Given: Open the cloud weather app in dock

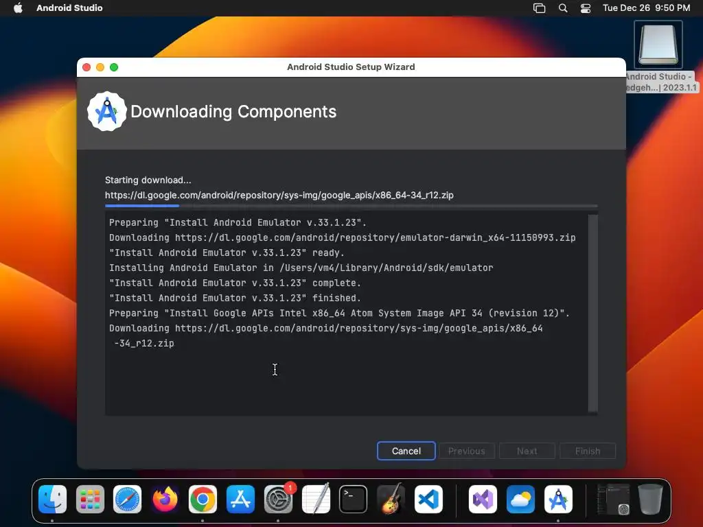Looking at the screenshot, I should click(520, 499).
